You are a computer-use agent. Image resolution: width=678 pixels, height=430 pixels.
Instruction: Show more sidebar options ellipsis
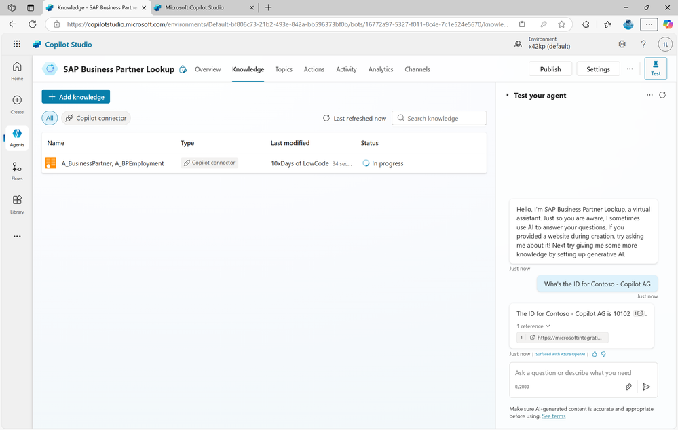pyautogui.click(x=17, y=237)
